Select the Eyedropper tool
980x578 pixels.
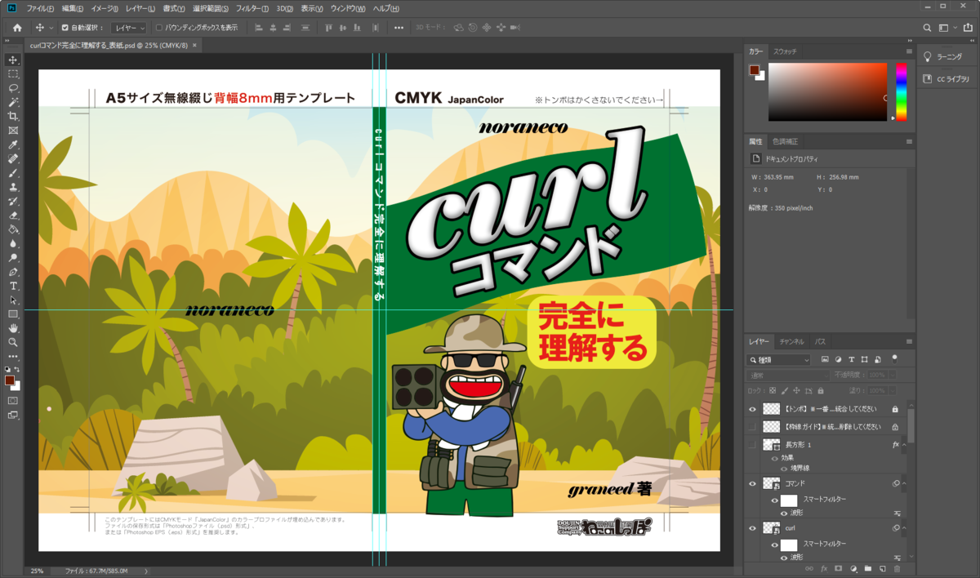tap(13, 144)
